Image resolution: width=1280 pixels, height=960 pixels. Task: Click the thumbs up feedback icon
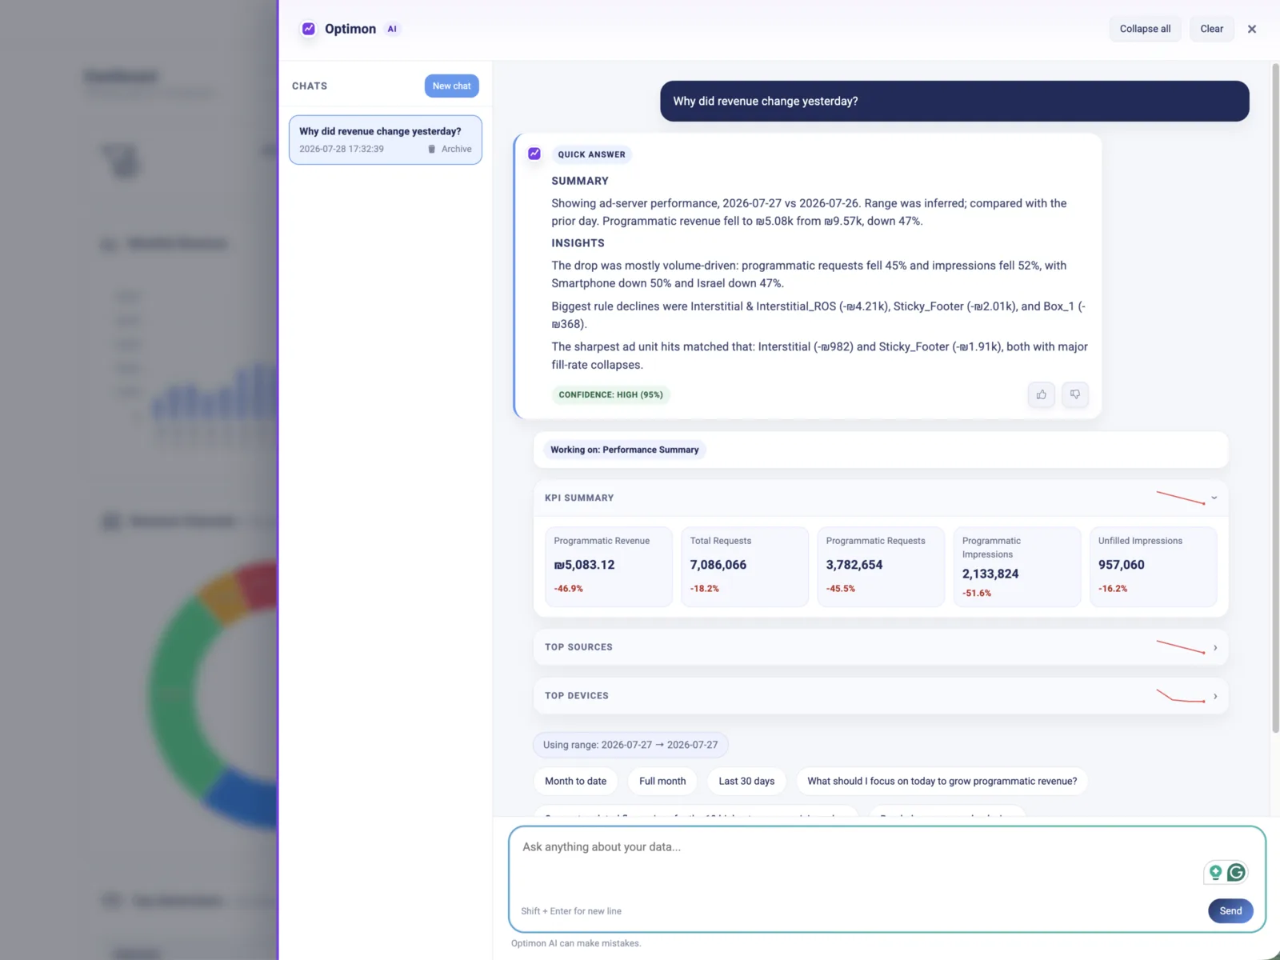(x=1041, y=394)
